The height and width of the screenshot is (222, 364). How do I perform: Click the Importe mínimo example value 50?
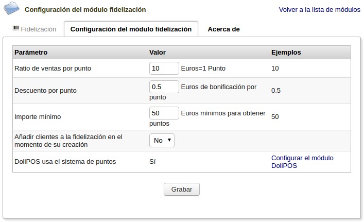[x=275, y=117]
